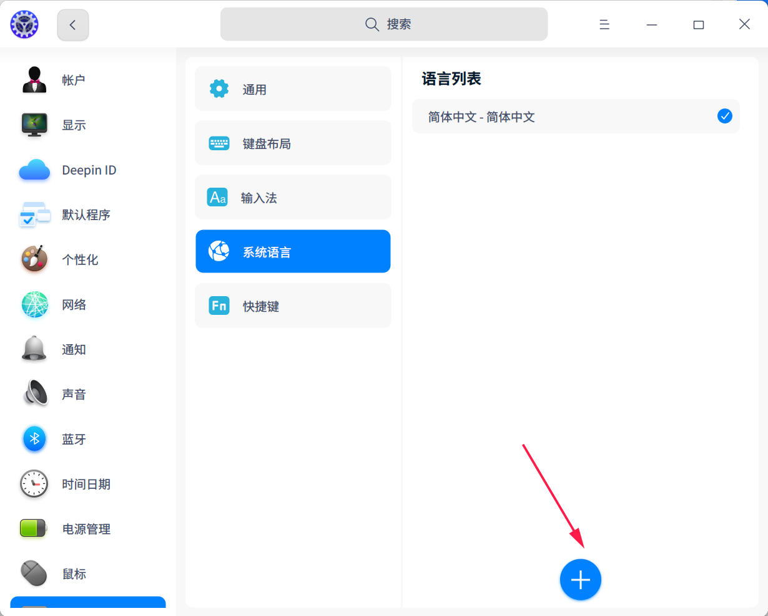This screenshot has height=616, width=768.
Task: Open the 蓝牙 Bluetooth icon
Action: pos(34,439)
